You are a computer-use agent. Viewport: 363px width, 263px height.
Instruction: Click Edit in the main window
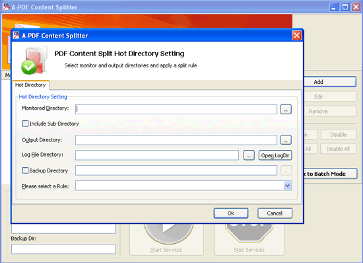(x=329, y=96)
